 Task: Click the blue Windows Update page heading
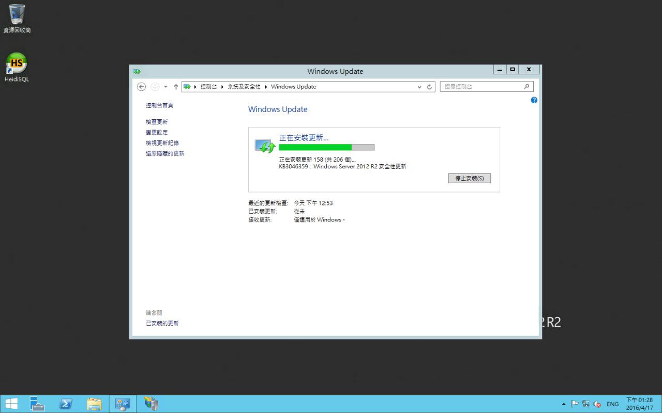pos(278,109)
